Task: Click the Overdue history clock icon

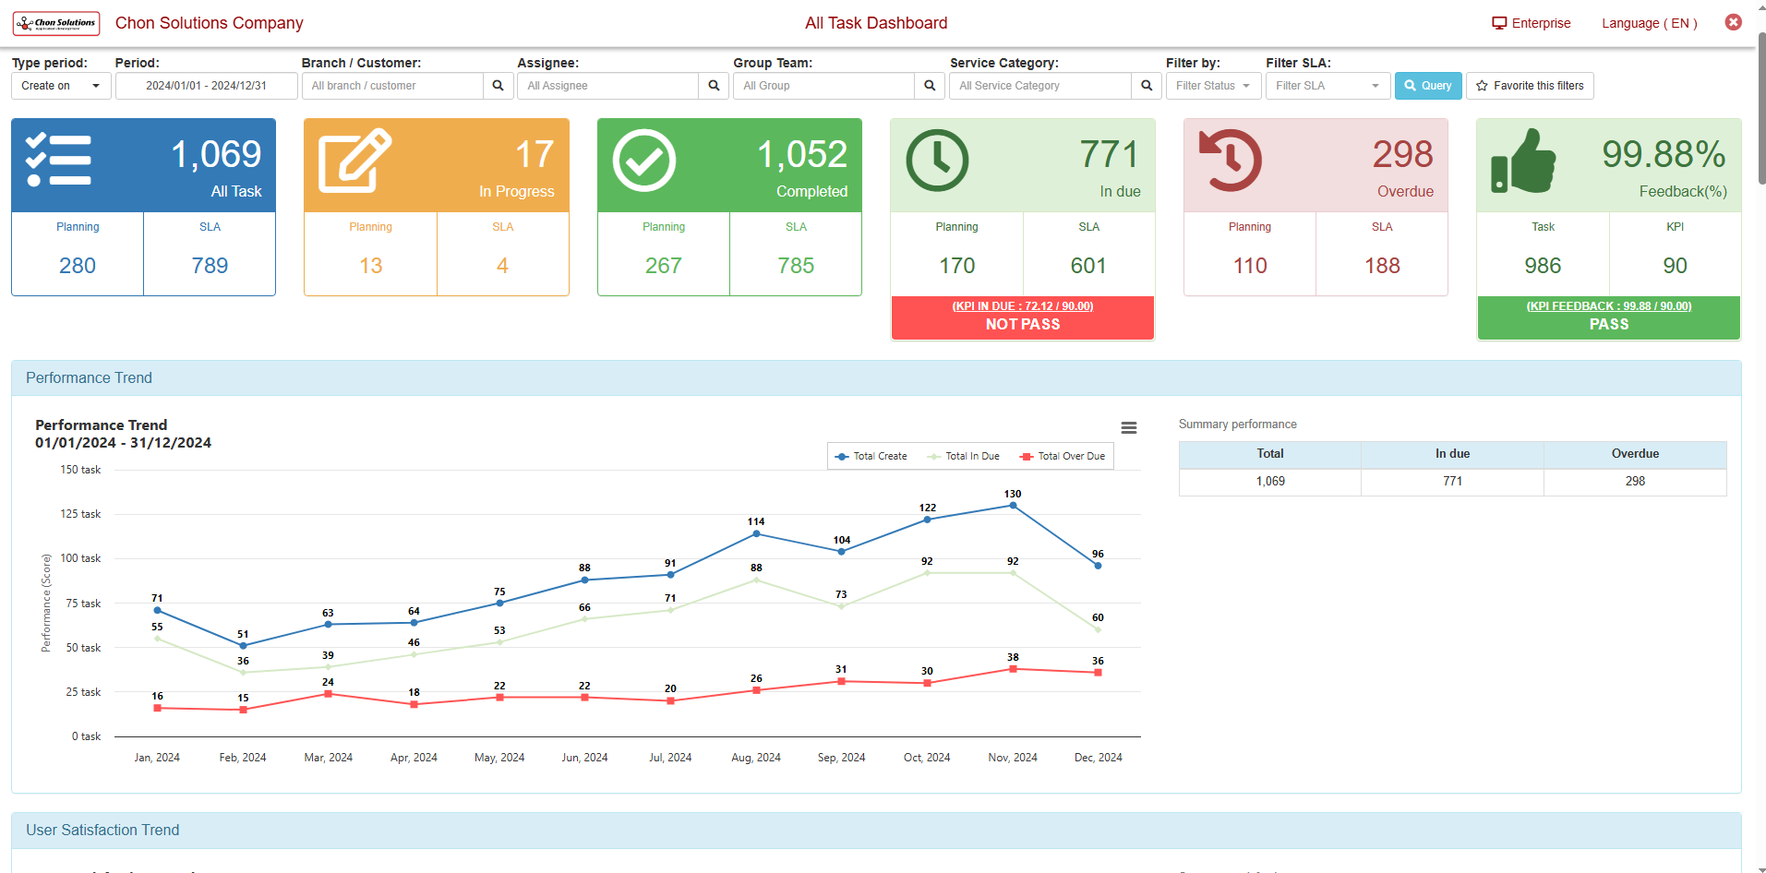Action: (1230, 161)
